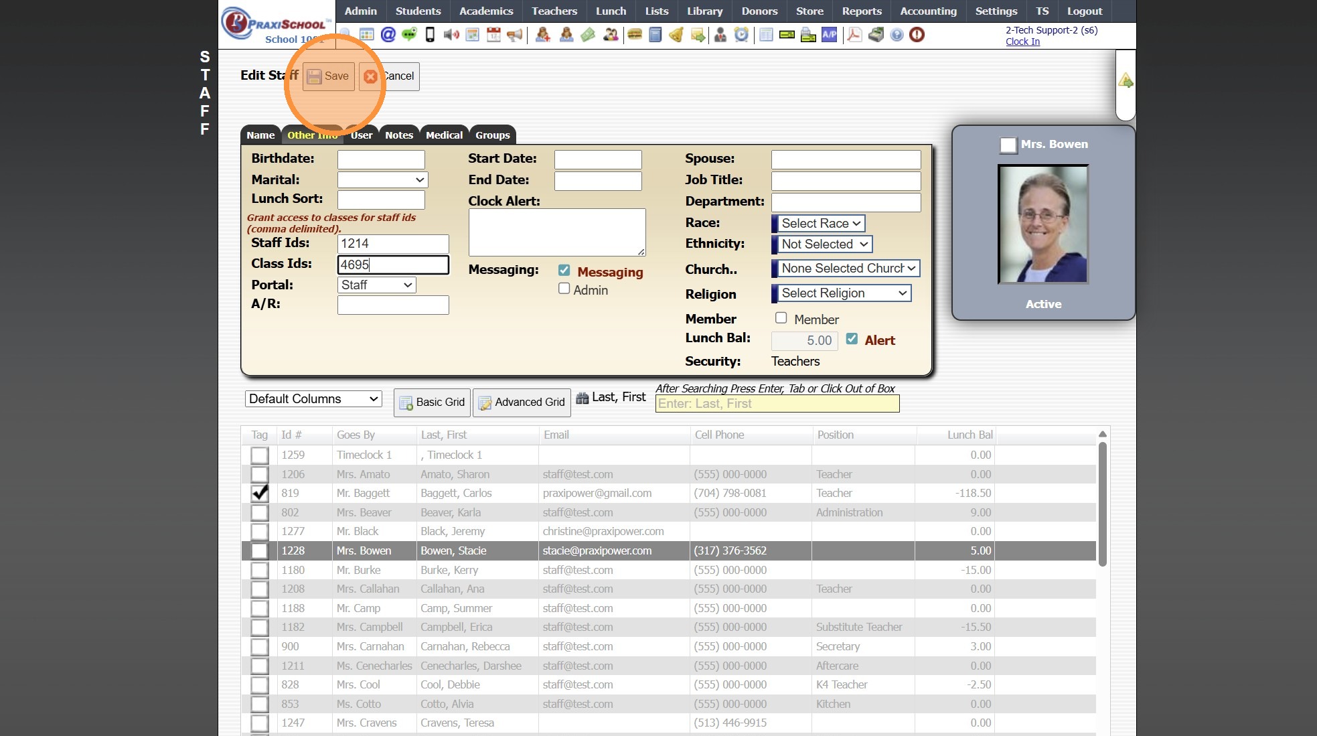Click the Save button
The width and height of the screenshot is (1317, 736).
pyautogui.click(x=329, y=76)
